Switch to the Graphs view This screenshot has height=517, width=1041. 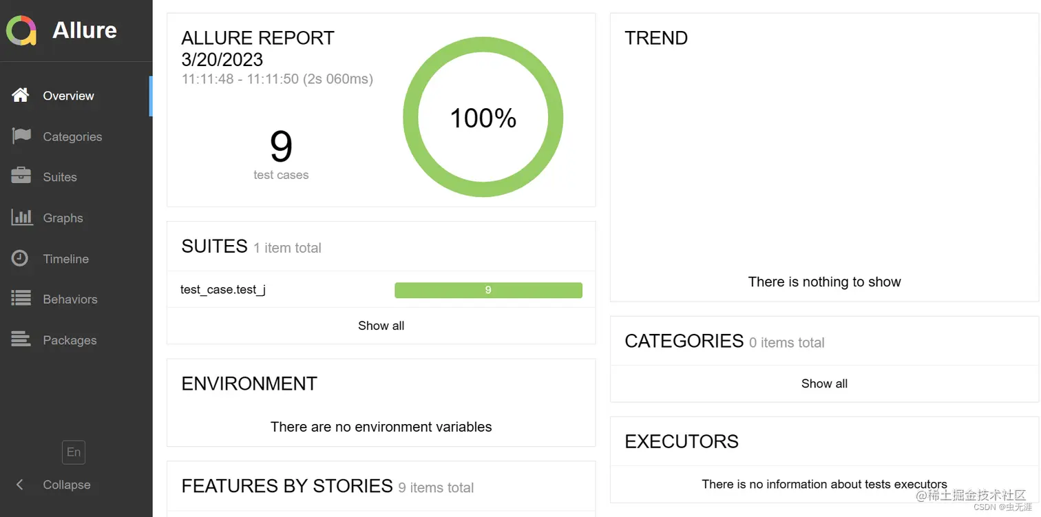pyautogui.click(x=75, y=218)
